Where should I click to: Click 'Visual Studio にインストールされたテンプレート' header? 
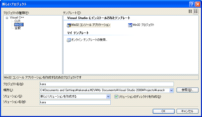(x=98, y=18)
